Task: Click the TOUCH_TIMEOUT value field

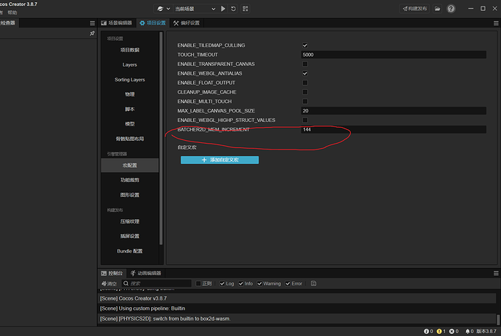Action: click(x=394, y=54)
